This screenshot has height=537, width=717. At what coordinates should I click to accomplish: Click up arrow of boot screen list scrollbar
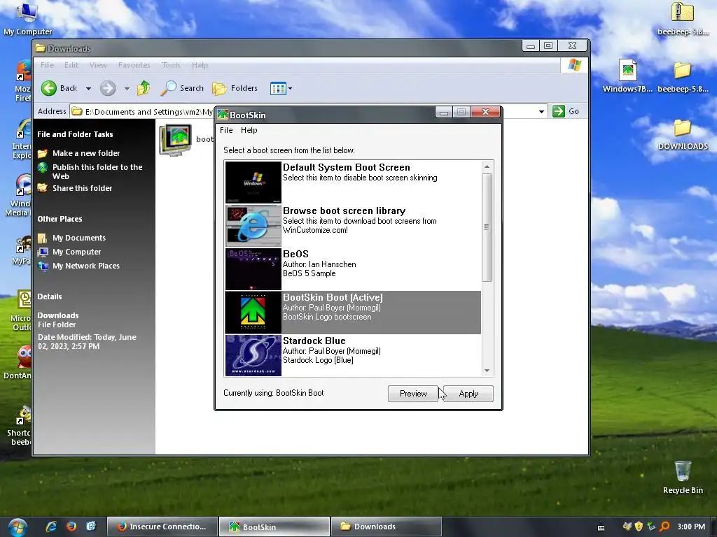[x=487, y=166]
